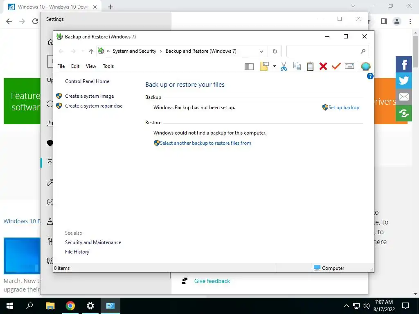
Task: Click the refresh button next to address bar
Action: pyautogui.click(x=275, y=51)
